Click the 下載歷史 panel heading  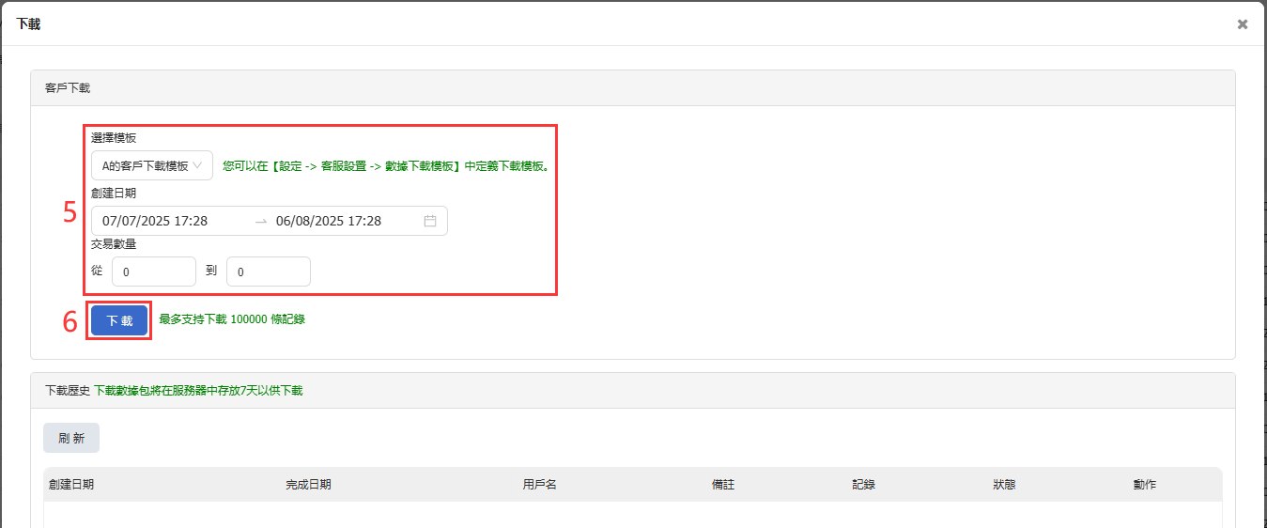(68, 390)
